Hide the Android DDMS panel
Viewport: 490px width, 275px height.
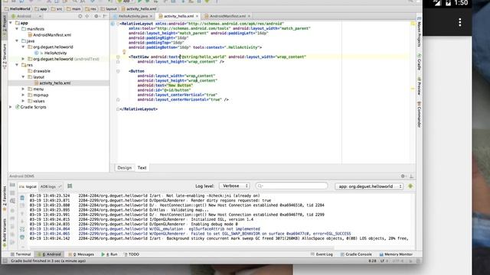point(412,176)
